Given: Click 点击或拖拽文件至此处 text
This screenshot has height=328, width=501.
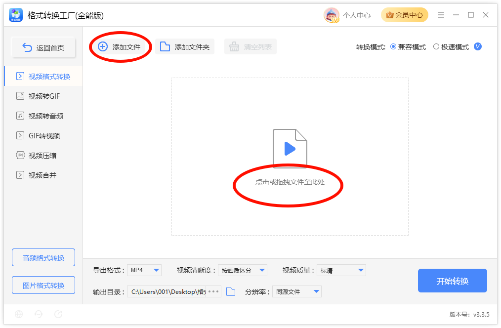Looking at the screenshot, I should 290,182.
